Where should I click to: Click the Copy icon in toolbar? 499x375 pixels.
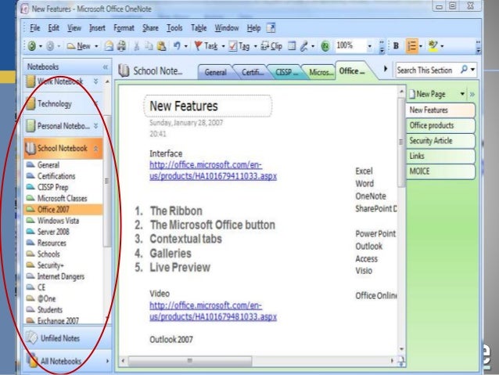149,46
